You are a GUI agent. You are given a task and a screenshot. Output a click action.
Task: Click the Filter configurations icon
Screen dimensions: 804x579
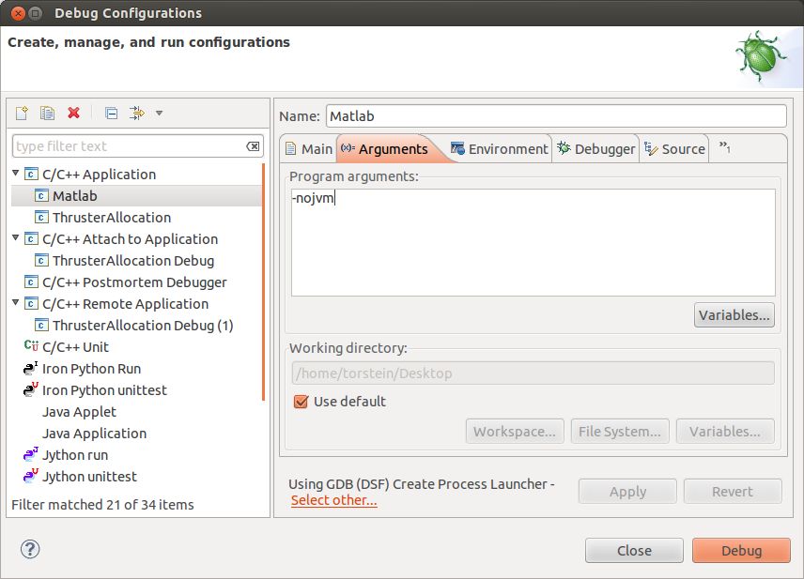coord(137,113)
